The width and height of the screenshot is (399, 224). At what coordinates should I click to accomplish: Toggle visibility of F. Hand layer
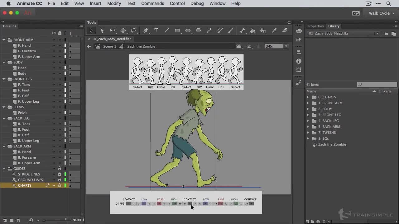[54, 45]
